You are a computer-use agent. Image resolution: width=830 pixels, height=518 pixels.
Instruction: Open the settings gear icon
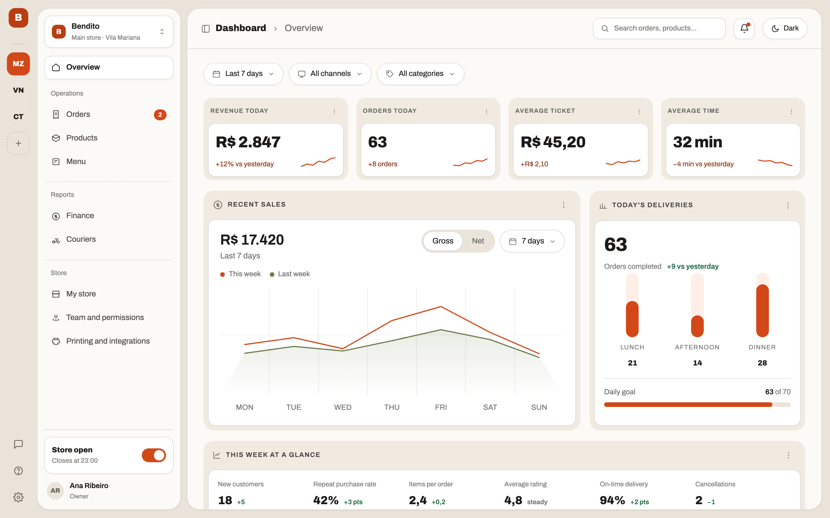[18, 497]
